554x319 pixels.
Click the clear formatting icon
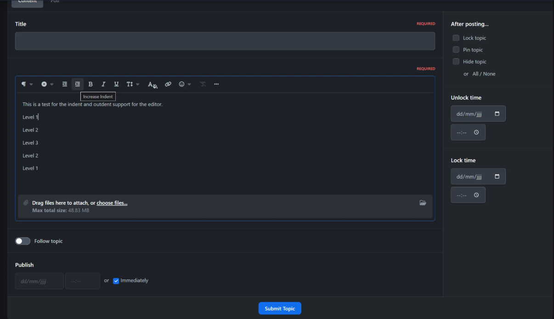click(x=203, y=84)
